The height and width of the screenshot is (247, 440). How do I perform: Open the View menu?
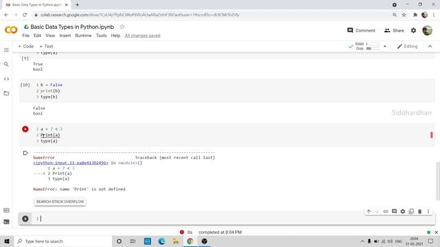pyautogui.click(x=50, y=36)
